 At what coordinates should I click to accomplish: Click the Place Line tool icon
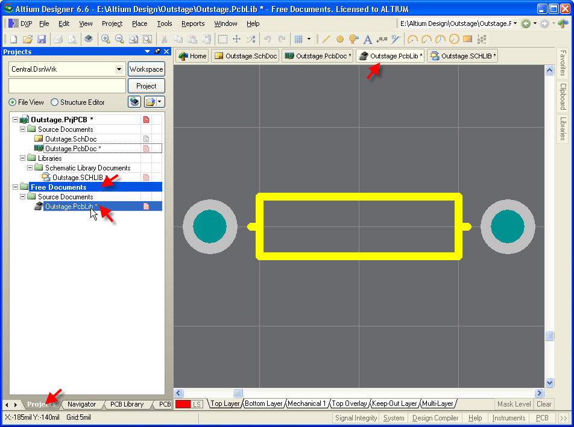coord(326,39)
